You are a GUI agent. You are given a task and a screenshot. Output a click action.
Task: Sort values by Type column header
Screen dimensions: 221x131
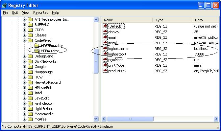pos(172,20)
